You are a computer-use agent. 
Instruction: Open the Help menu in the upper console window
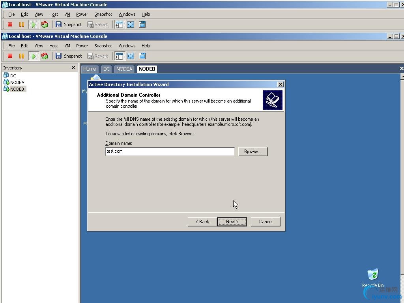click(x=146, y=14)
